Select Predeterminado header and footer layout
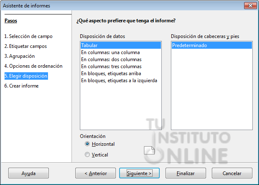 coord(212,45)
